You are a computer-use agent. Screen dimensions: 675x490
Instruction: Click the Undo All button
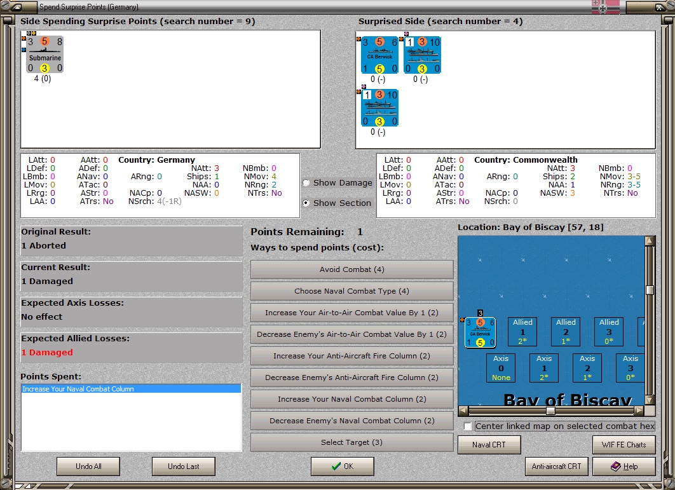click(88, 466)
